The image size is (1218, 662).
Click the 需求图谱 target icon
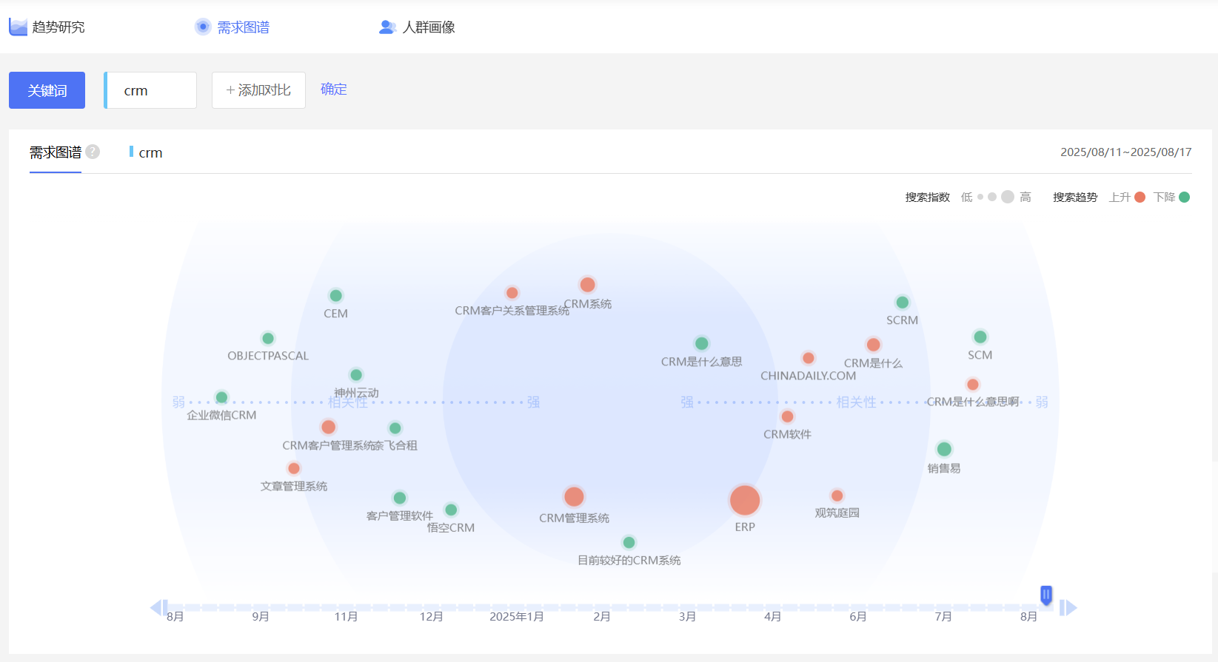pos(203,27)
